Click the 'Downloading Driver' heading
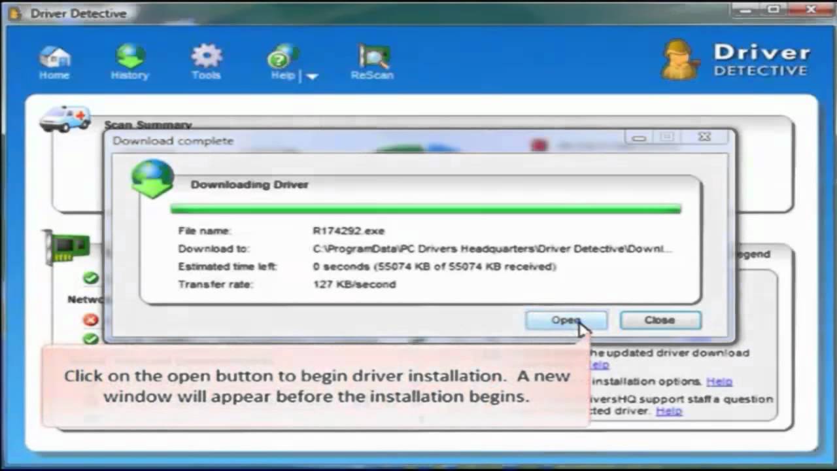Viewport: 837px width, 471px height. [249, 185]
